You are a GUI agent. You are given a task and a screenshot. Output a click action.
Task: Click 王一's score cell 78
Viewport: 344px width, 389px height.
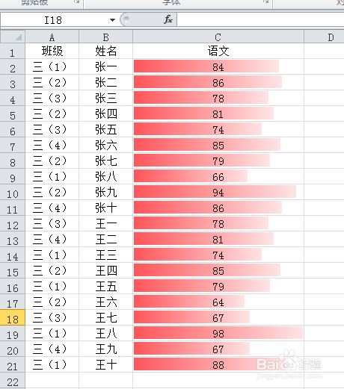tap(218, 224)
